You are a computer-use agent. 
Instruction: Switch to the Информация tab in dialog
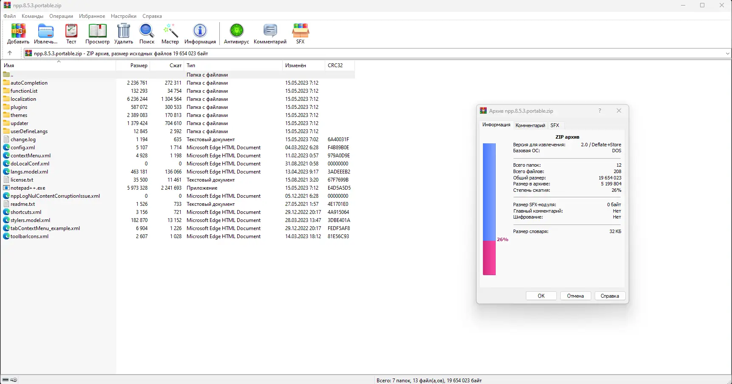tap(496, 125)
